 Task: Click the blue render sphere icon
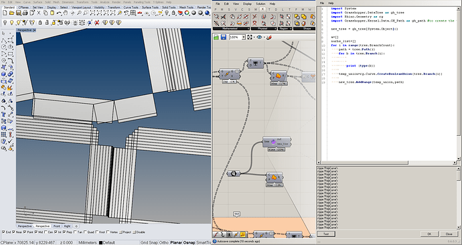208,13
